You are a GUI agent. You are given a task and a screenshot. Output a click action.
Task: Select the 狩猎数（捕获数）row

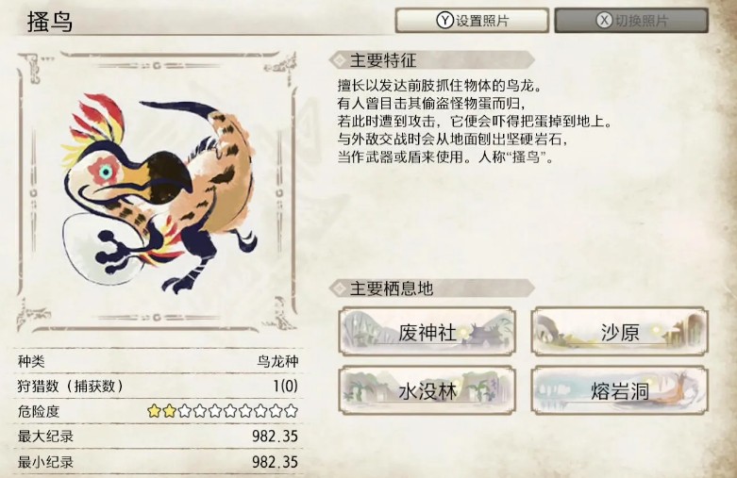pos(158,386)
